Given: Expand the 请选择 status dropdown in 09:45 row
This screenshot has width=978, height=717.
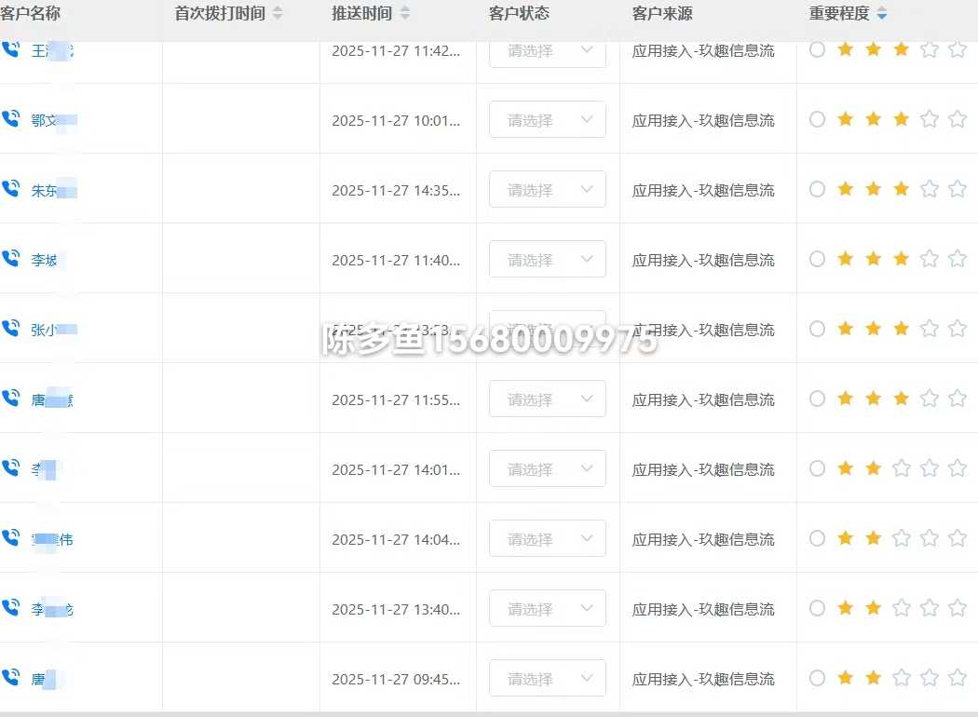Looking at the screenshot, I should 547,679.
